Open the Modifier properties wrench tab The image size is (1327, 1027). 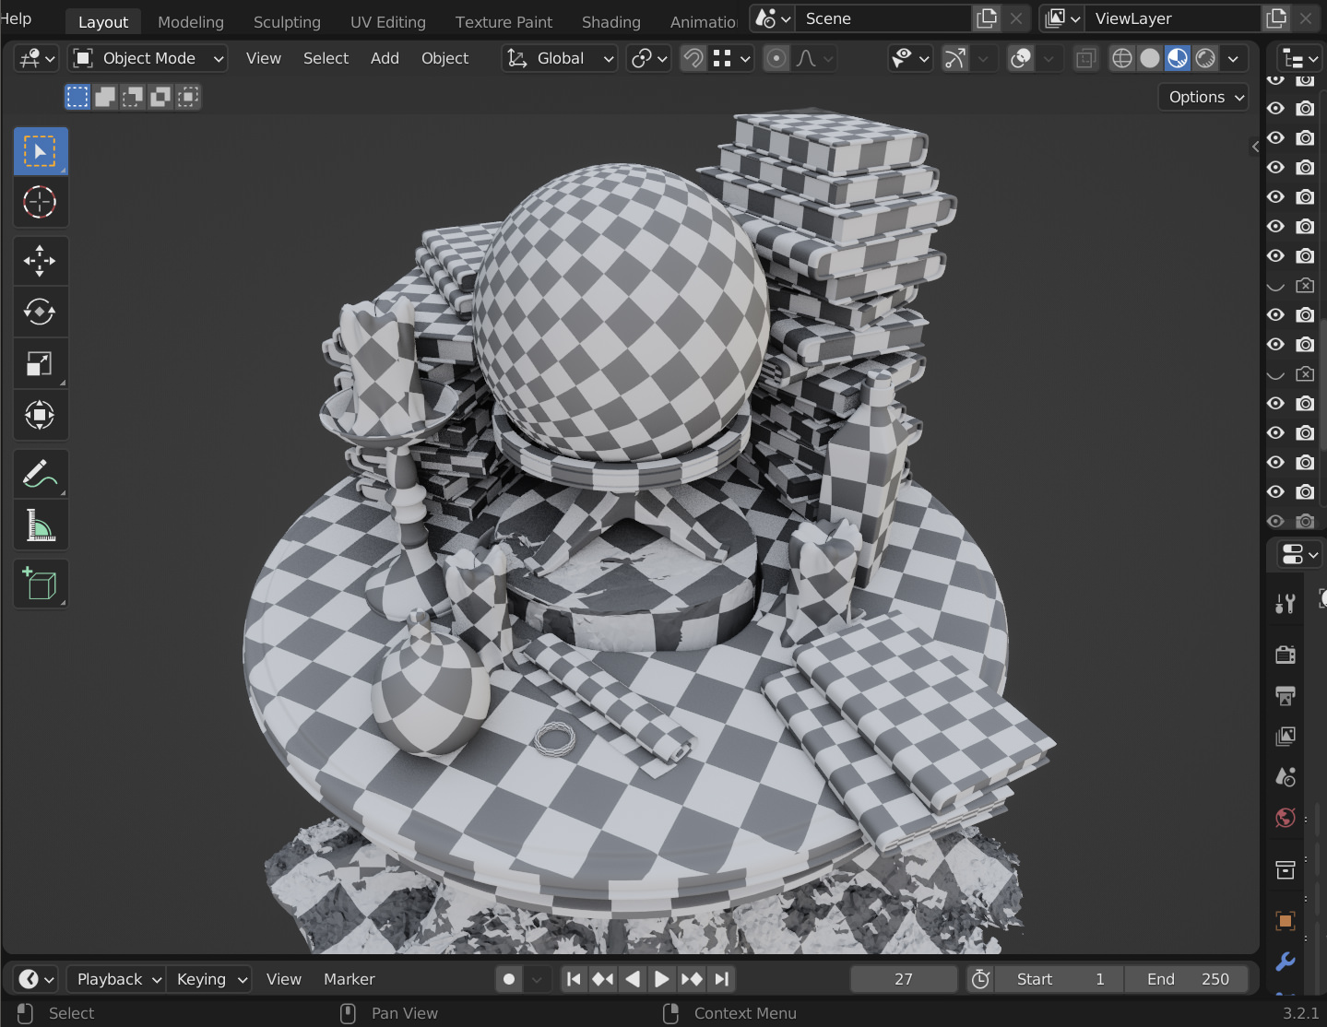[x=1285, y=962]
